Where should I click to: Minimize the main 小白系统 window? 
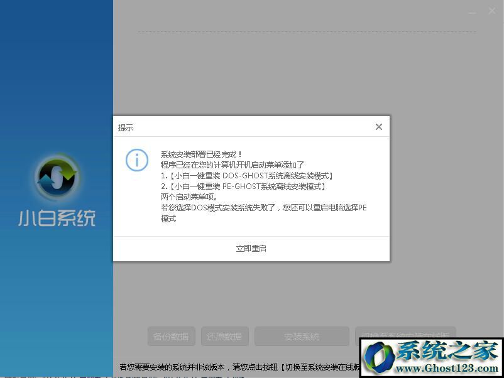[472, 12]
